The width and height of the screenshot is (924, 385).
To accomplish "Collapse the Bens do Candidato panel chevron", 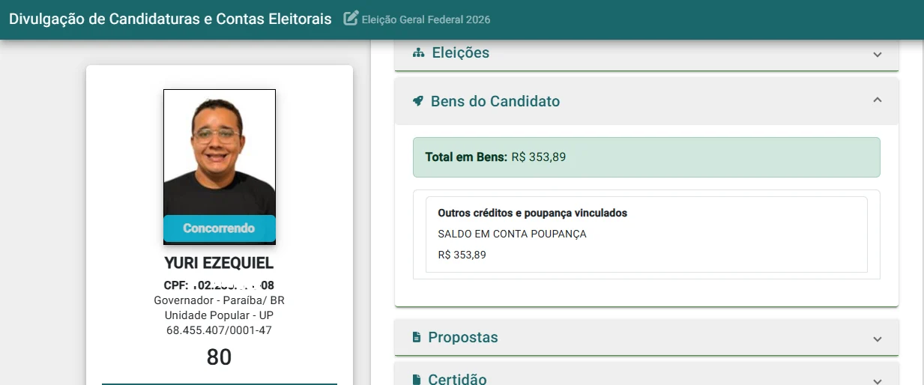I will click(x=878, y=100).
